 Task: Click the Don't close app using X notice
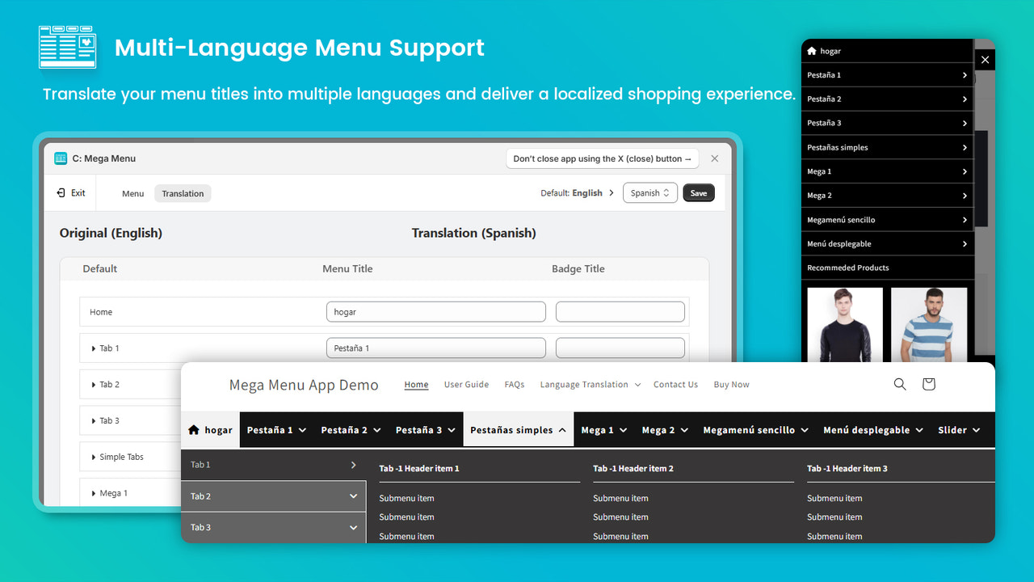pos(603,158)
